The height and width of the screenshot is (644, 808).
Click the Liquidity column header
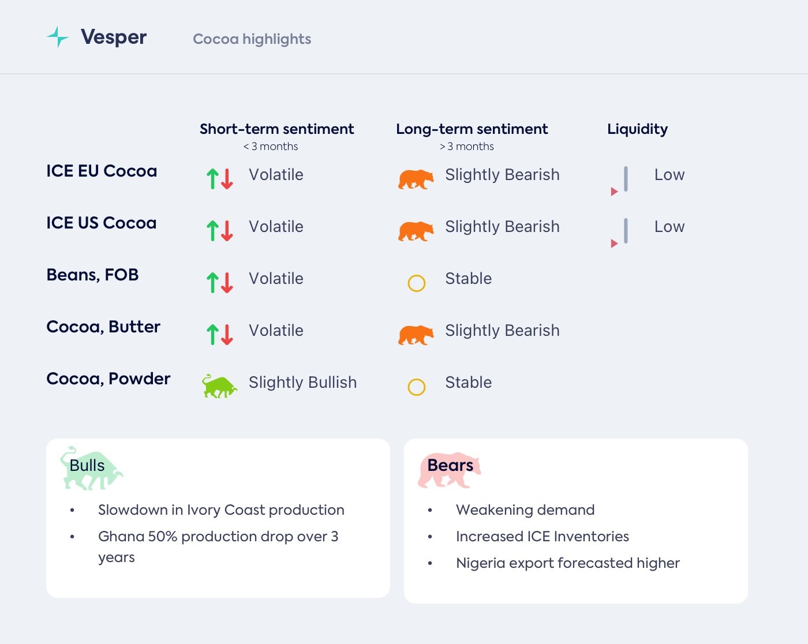pyautogui.click(x=637, y=129)
